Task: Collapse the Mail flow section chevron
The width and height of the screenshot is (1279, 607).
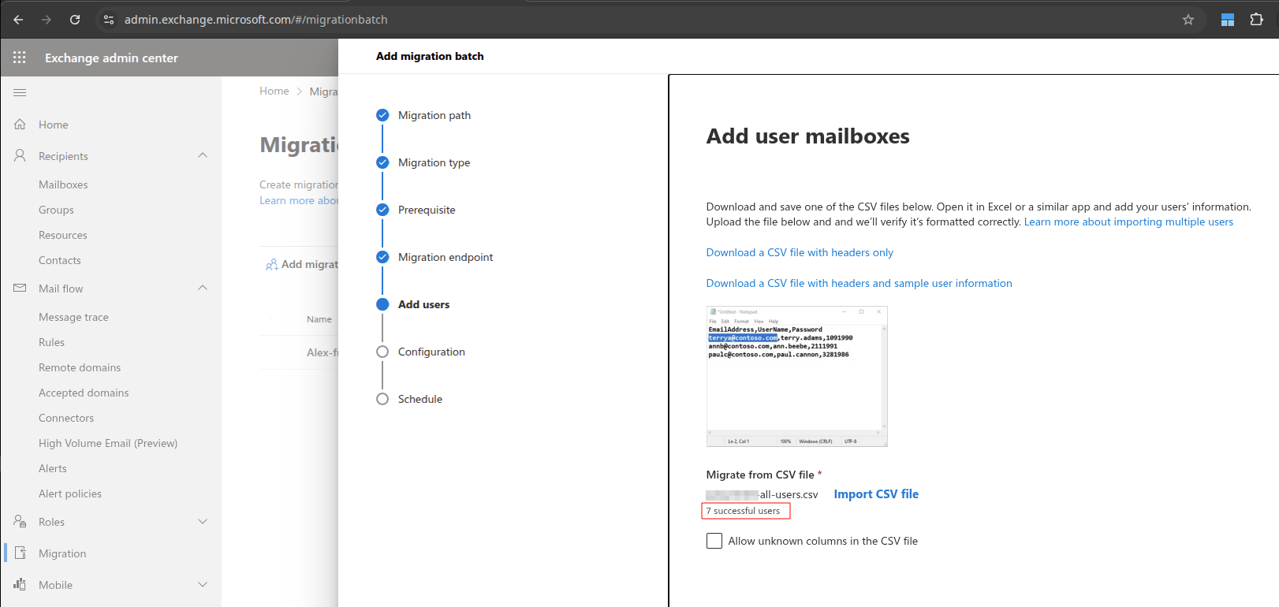Action: tap(203, 288)
